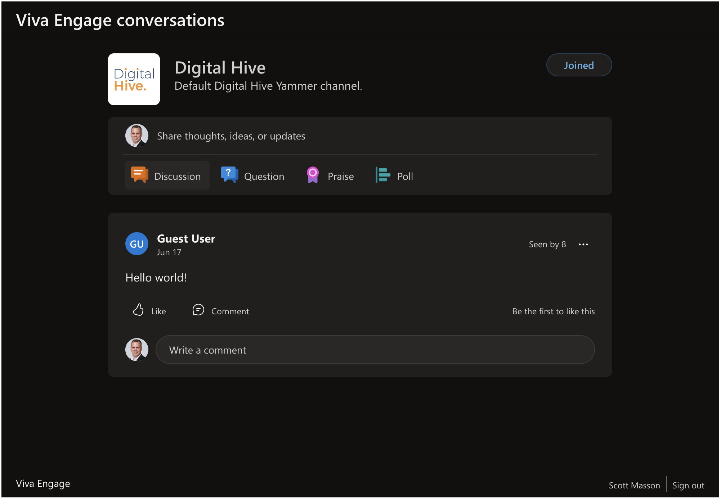Click the profile photo beside Share thoughts

click(137, 136)
